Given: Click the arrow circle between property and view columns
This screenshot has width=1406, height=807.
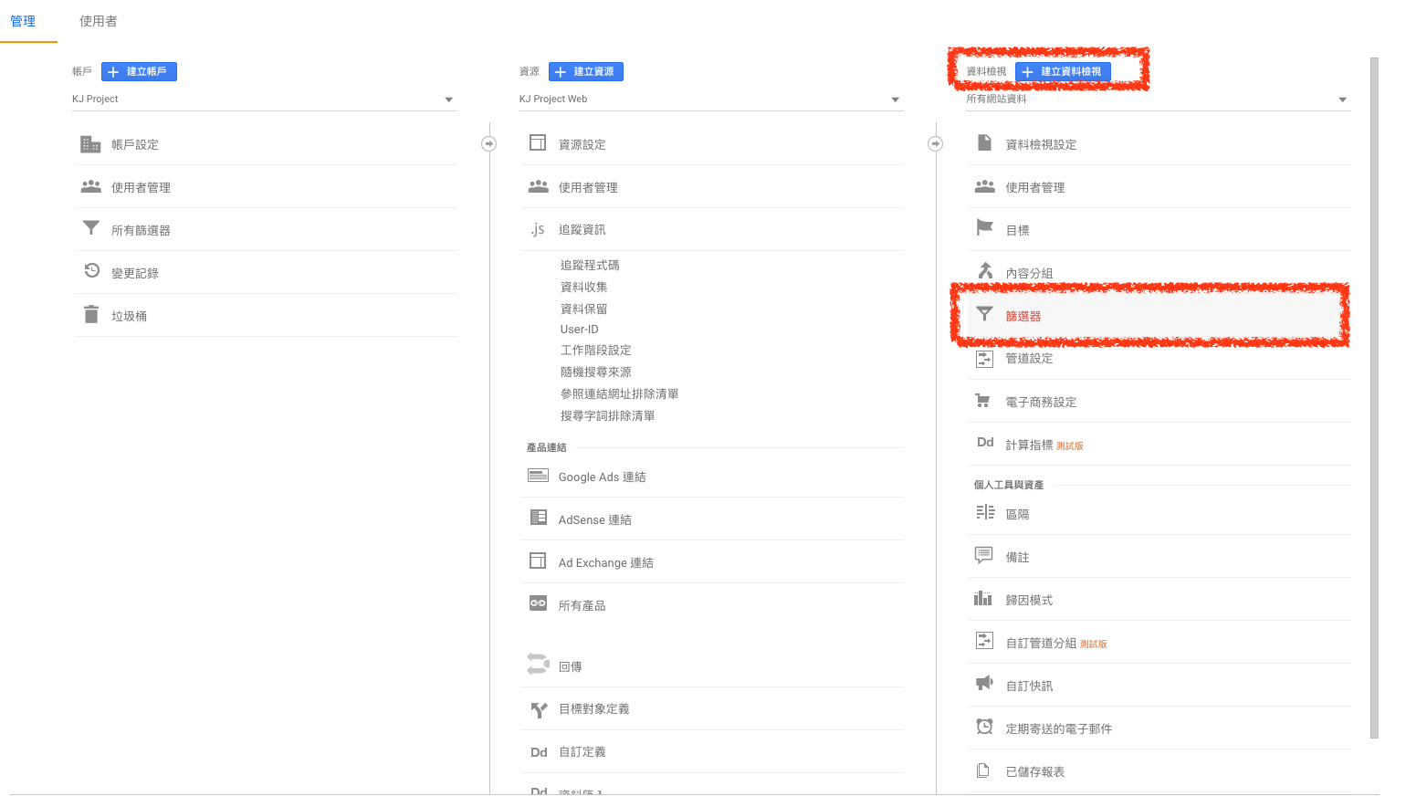Looking at the screenshot, I should [x=936, y=144].
